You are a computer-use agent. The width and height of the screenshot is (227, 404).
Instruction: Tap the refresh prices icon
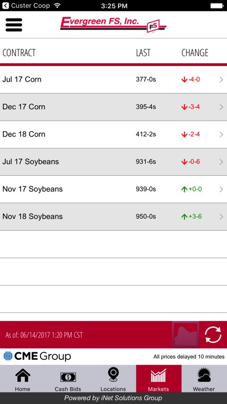[213, 335]
